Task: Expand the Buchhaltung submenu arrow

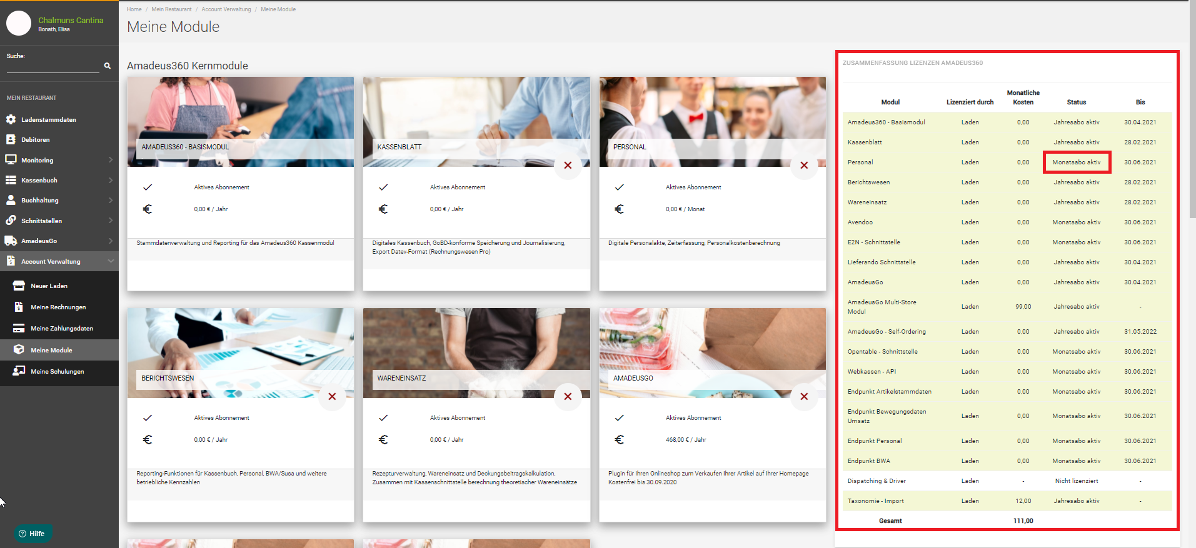Action: click(x=111, y=200)
